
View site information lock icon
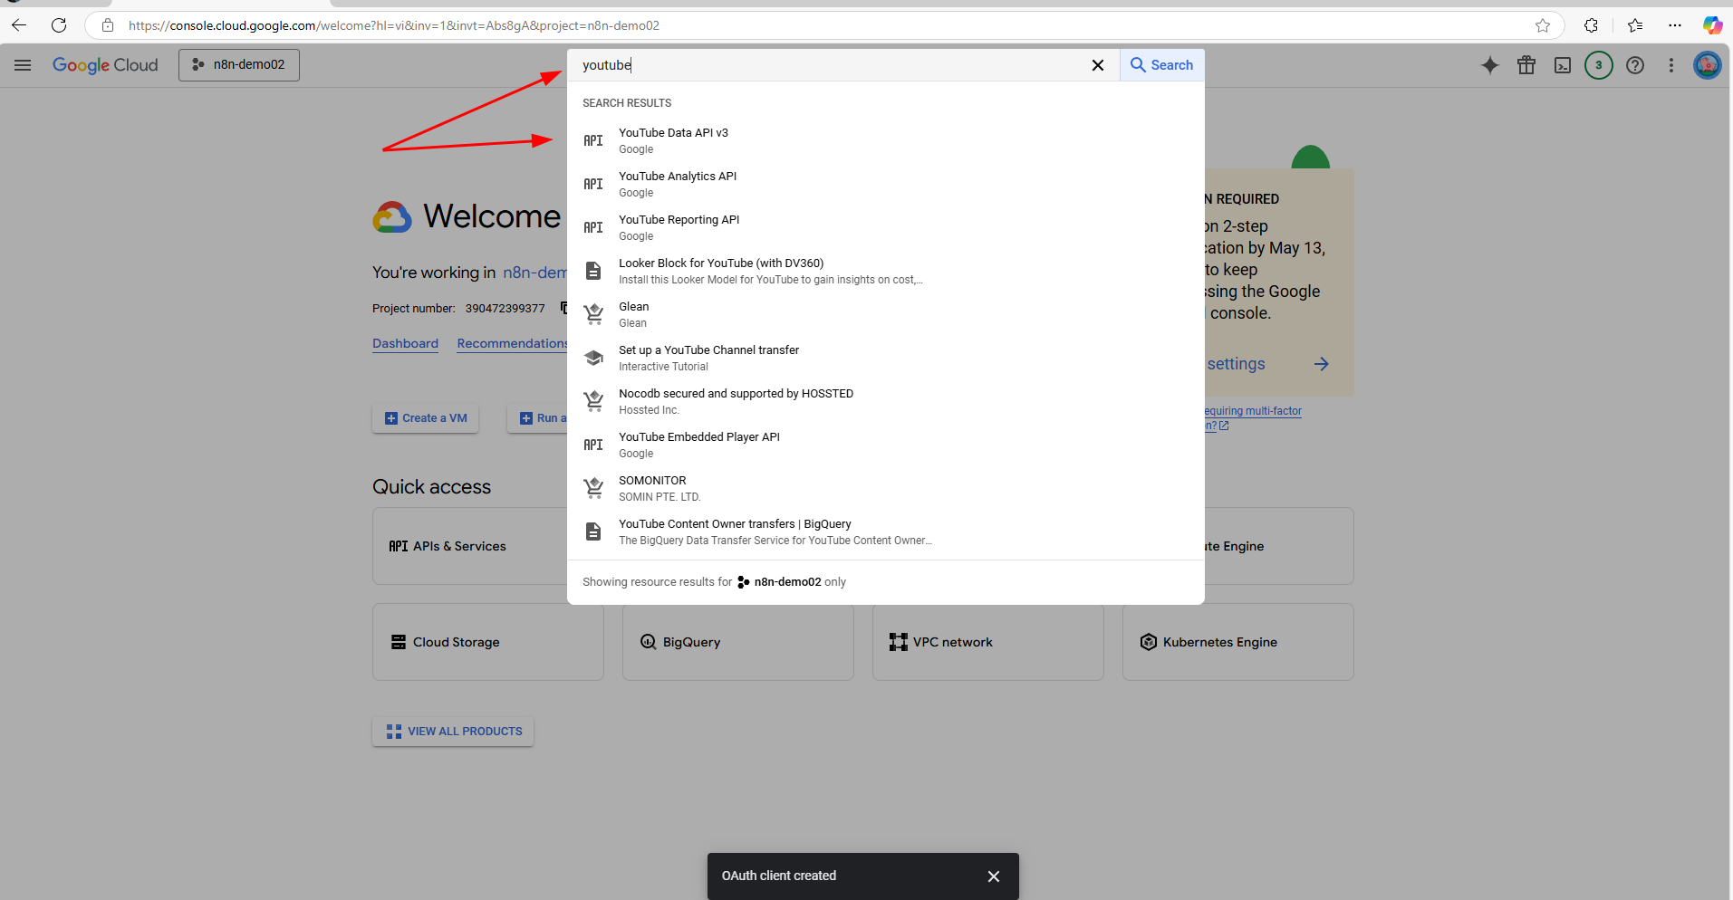pos(108,25)
